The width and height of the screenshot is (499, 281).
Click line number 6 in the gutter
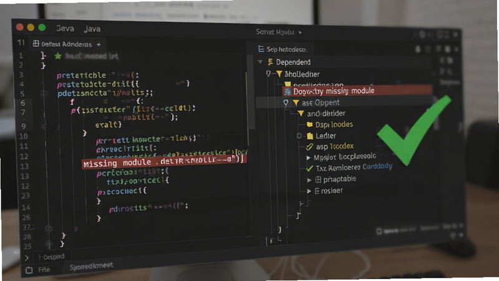22,103
